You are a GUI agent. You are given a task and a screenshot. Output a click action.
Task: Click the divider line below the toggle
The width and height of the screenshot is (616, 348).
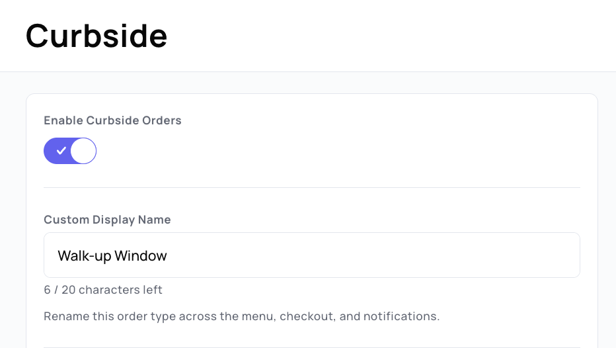312,188
